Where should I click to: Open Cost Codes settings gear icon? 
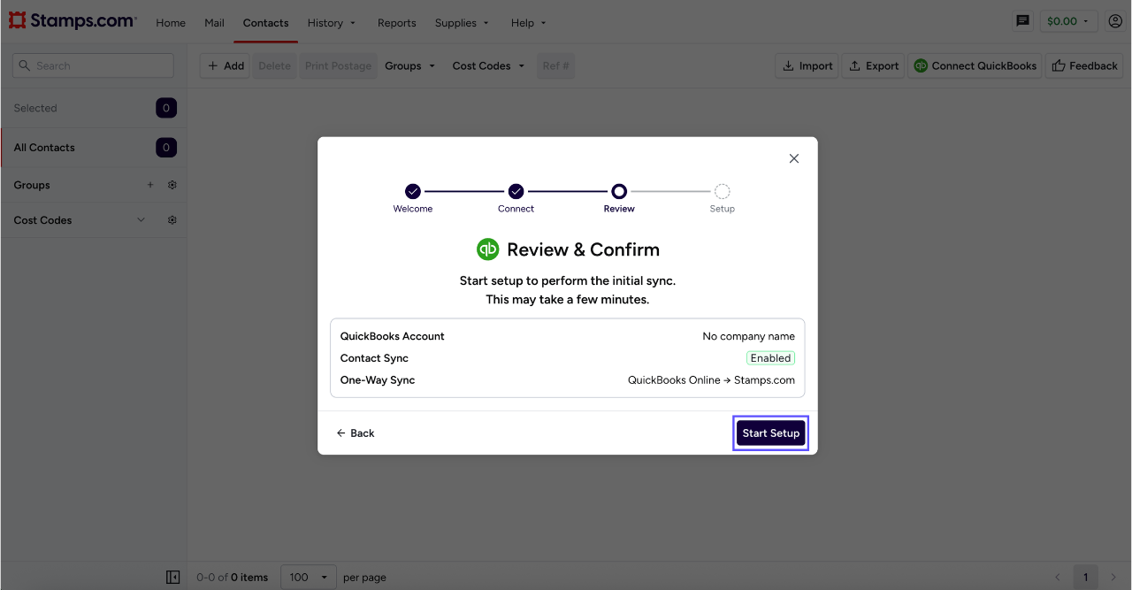[x=172, y=220]
